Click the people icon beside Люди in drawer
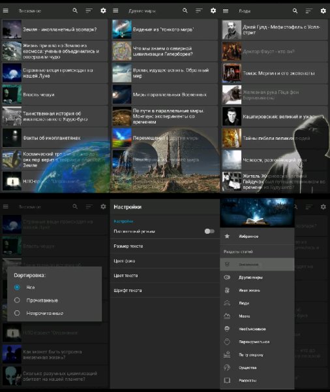 [227, 303]
